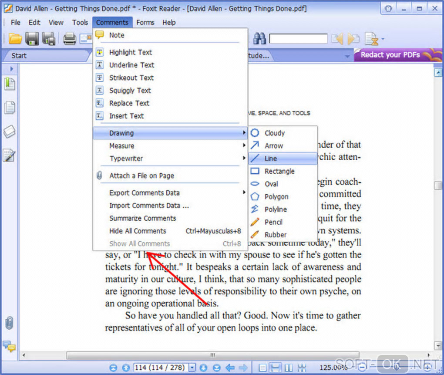The height and width of the screenshot is (375, 444).
Task: Choose Strikeout Text menu entry
Action: click(170, 78)
